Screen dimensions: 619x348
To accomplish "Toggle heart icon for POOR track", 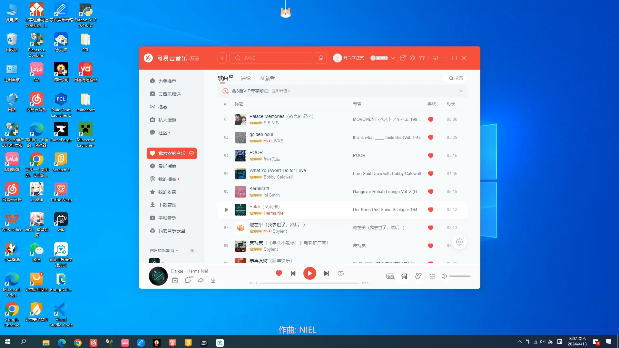I will [431, 155].
